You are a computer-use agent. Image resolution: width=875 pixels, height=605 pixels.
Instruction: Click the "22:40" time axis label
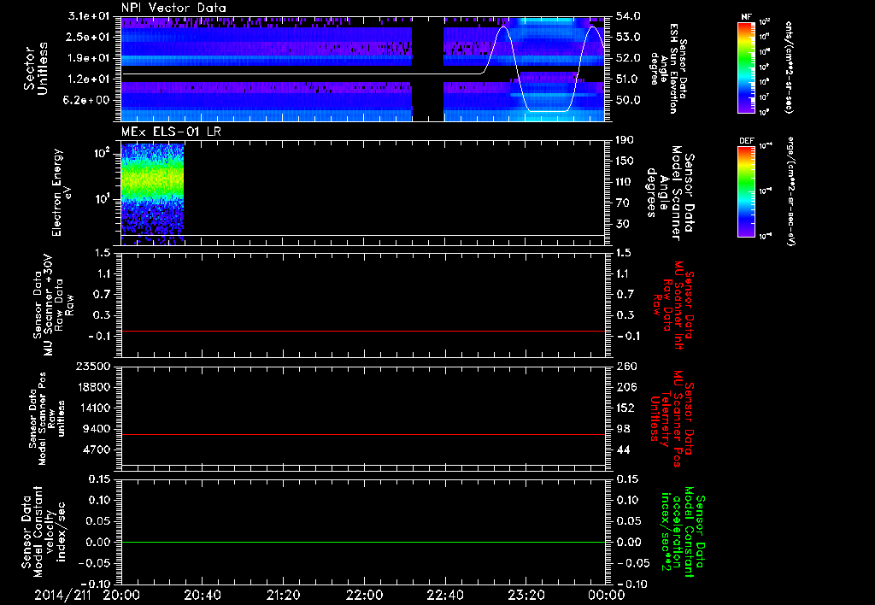pyautogui.click(x=444, y=595)
